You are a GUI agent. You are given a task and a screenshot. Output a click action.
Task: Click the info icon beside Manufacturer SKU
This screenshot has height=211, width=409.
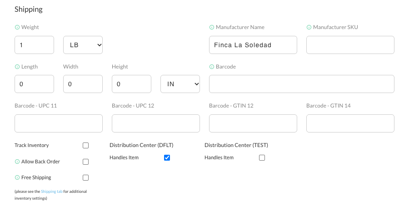[x=309, y=27]
